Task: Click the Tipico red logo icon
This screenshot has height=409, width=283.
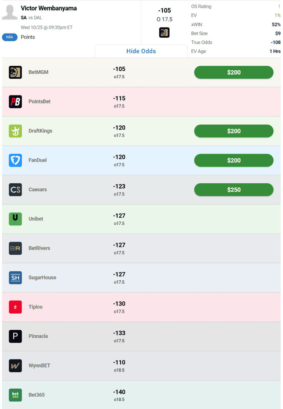Action: click(x=15, y=307)
